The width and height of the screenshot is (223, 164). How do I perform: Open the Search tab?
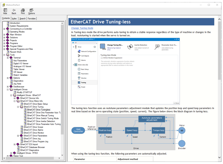[x=22, y=19]
